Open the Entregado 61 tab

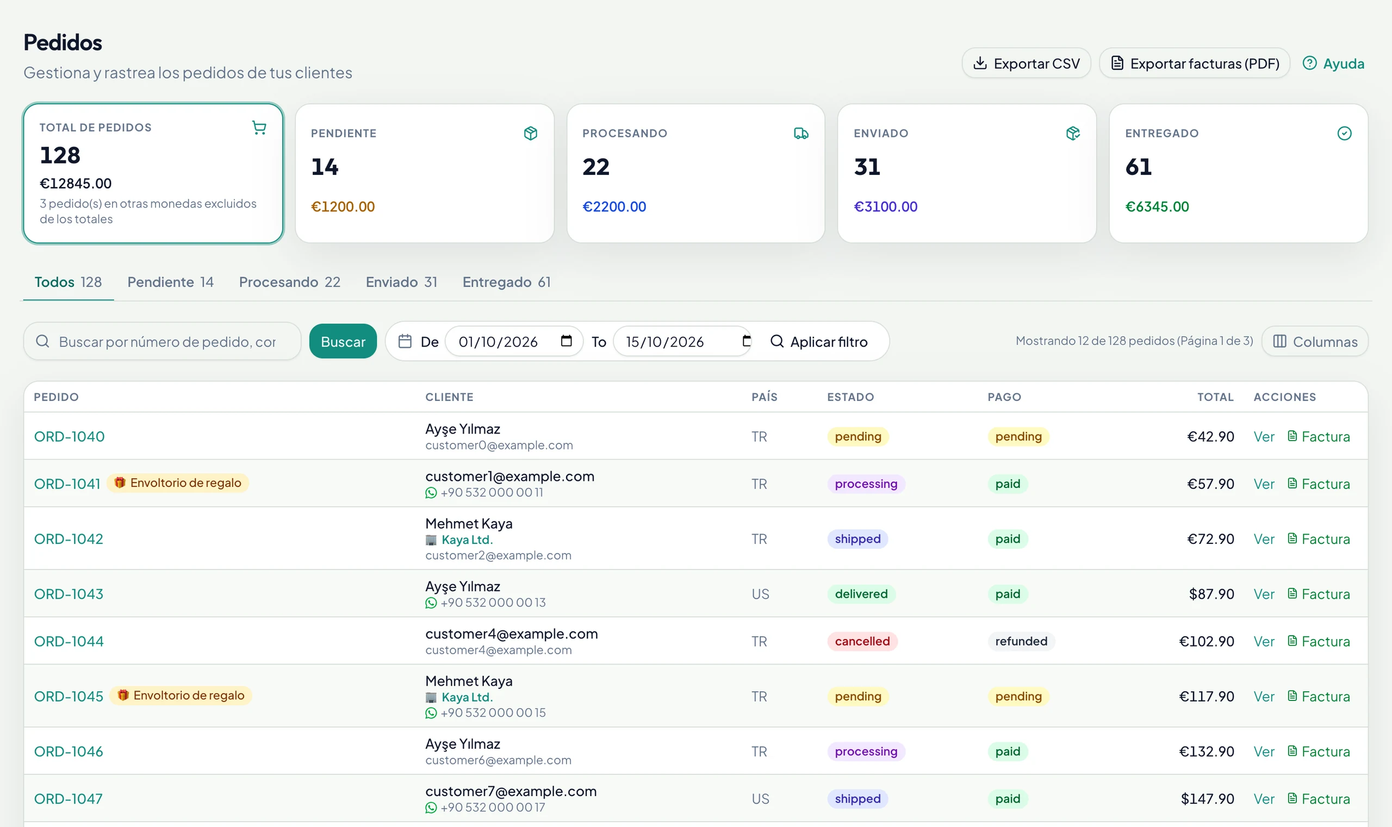pos(506,282)
